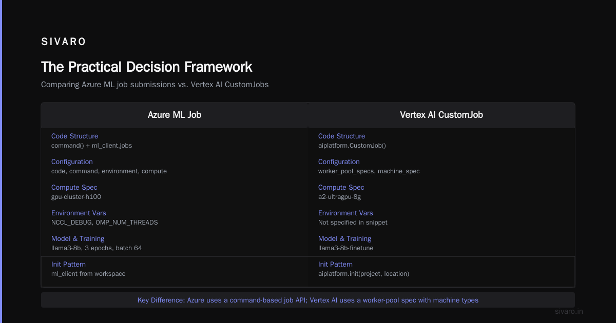Select 'worker_pool_specs, machine_spec' text
Viewport: 616px width, 323px height.
click(x=369, y=171)
